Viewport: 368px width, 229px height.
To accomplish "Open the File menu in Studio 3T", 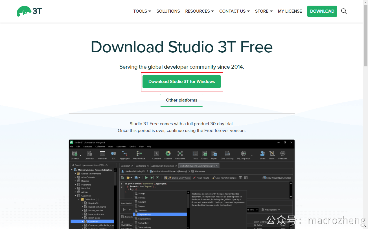I will [72, 147].
